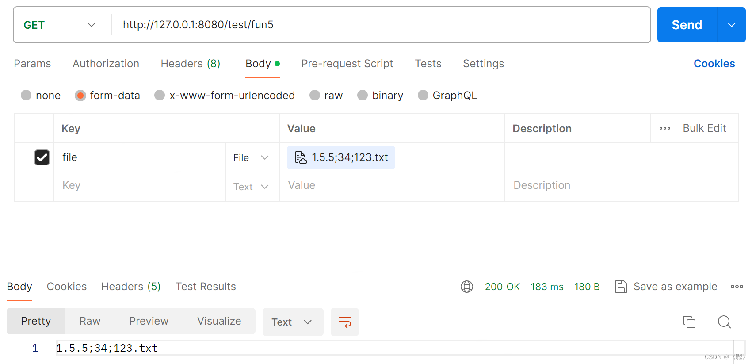Select the binary body type
Screen dimensions: 752x364
tap(380, 96)
